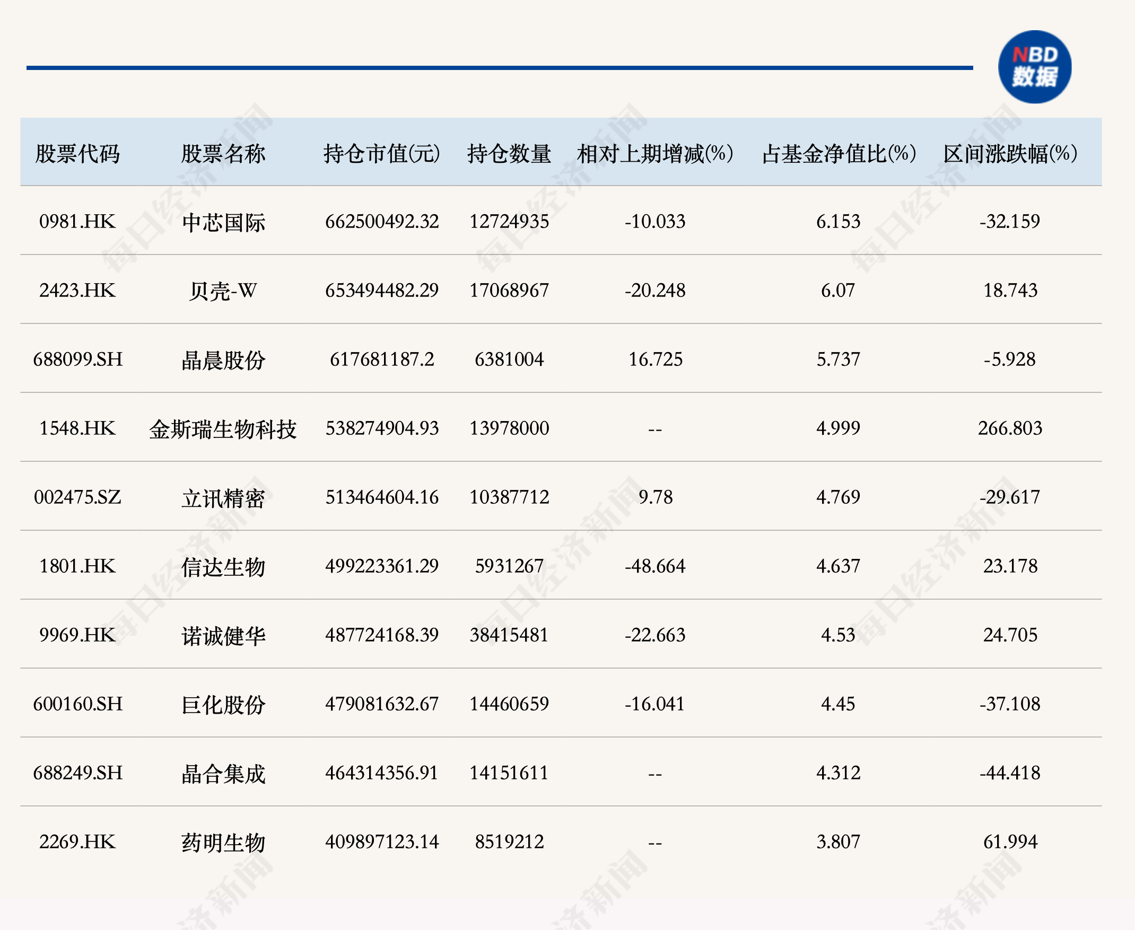Screen dimensions: 1135x930
Task: Click the range gain value 61.994
Action: [1010, 841]
